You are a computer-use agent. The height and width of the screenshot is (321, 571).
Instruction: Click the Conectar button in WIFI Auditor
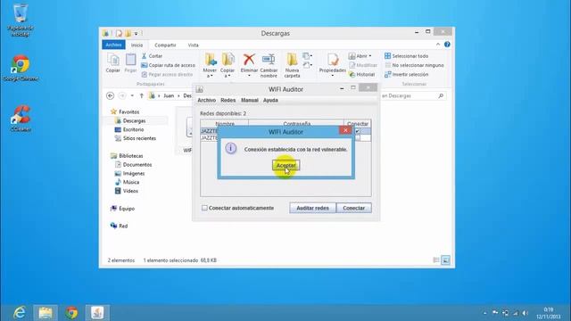[x=353, y=208]
